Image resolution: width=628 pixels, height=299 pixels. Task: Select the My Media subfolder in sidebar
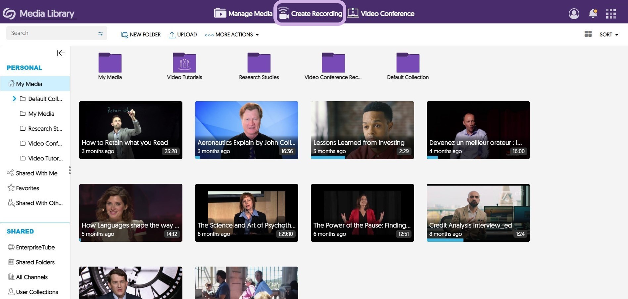click(x=37, y=113)
